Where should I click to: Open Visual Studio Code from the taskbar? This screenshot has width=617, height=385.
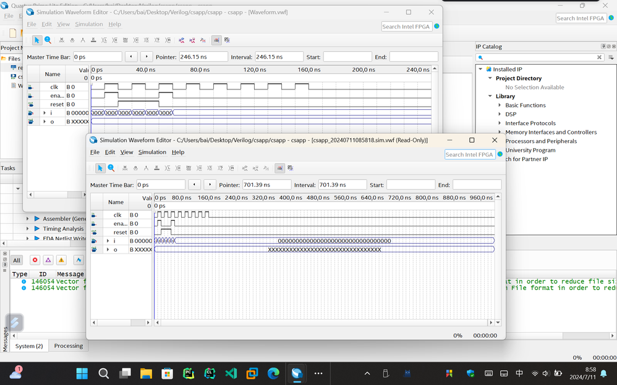pyautogui.click(x=231, y=373)
